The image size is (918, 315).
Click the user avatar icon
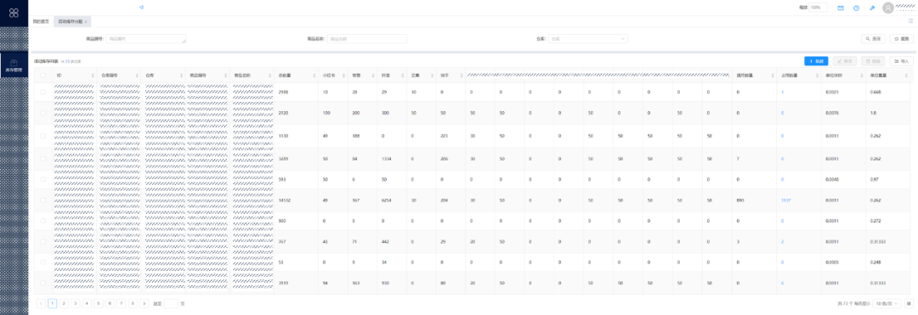click(x=889, y=8)
